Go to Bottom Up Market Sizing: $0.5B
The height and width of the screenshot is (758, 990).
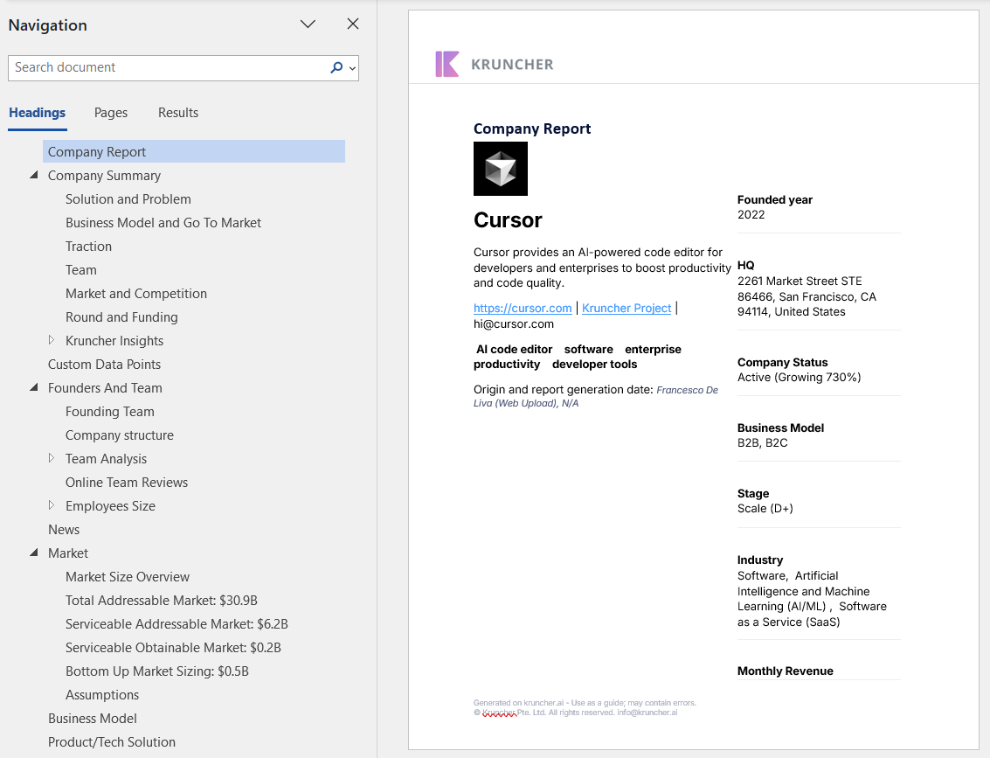(x=157, y=671)
